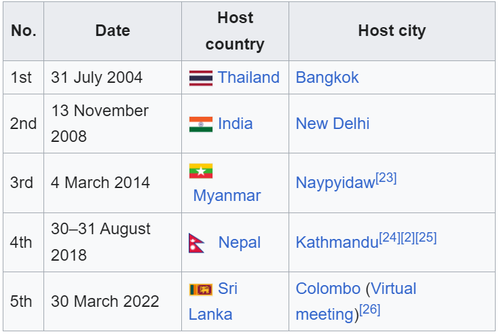Open the Thailand country link
The width and height of the screenshot is (499, 334).
[x=248, y=77]
